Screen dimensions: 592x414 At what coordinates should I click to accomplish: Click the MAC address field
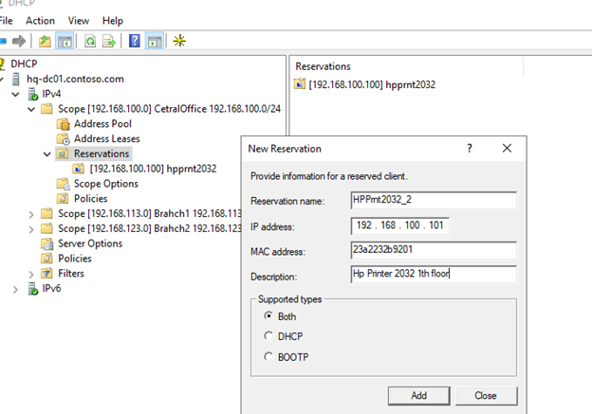tap(434, 250)
